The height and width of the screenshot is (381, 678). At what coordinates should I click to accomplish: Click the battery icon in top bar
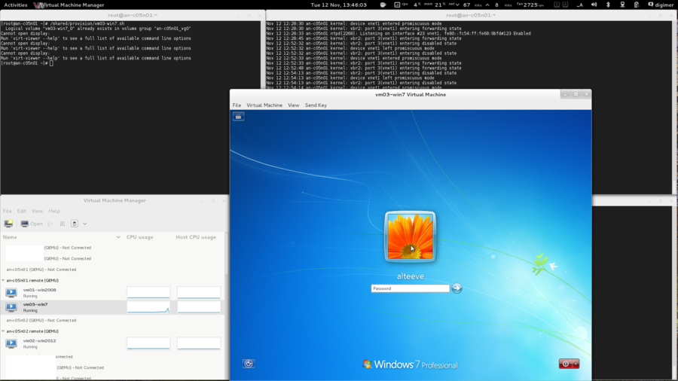(637, 5)
